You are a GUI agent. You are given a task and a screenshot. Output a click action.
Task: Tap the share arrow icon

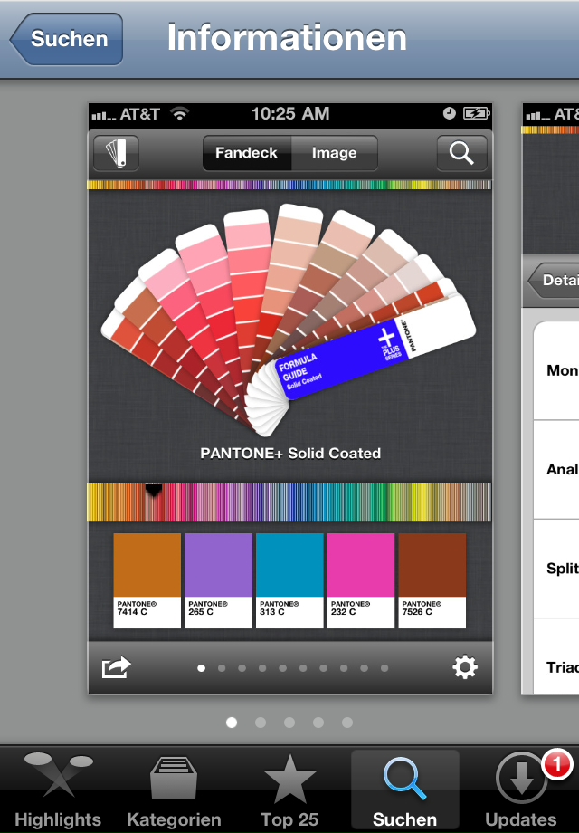(x=116, y=667)
